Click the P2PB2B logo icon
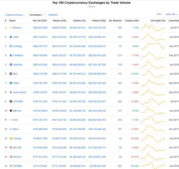Viewport: 179px width, 169px height. (11, 166)
